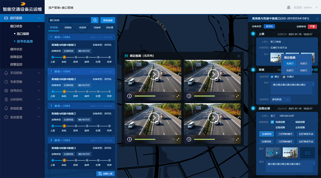Expand bottom-left video to fullscreen
The height and width of the screenshot is (178, 321).
178,140
